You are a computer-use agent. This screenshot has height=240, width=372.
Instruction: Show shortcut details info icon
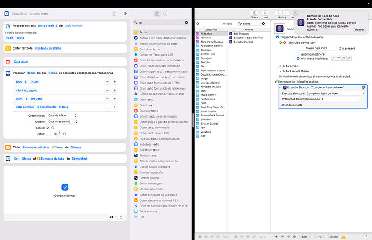click(166, 13)
